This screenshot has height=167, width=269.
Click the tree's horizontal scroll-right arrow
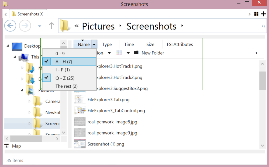tap(57, 139)
